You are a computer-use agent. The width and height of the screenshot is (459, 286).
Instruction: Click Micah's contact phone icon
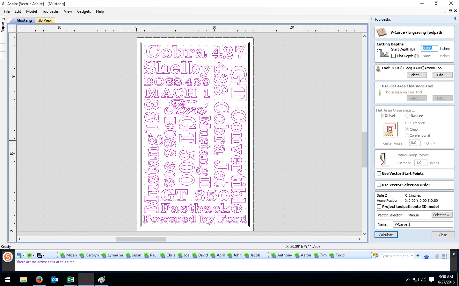(x=62, y=255)
